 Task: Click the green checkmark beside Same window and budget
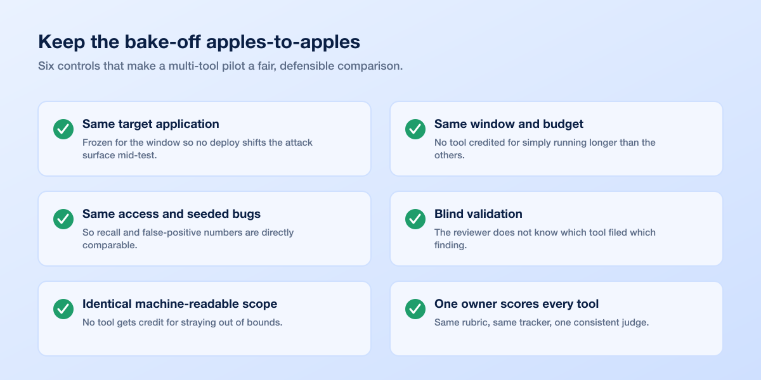click(415, 129)
